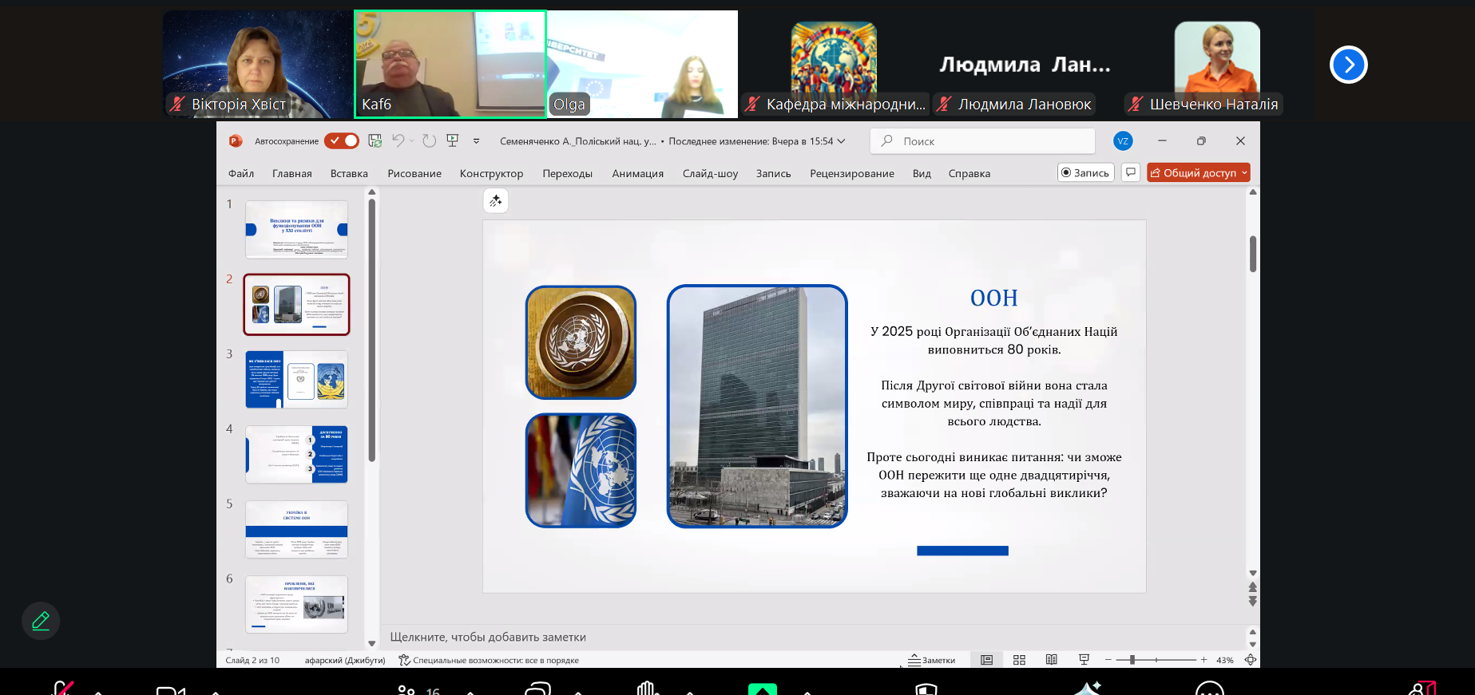The height and width of the screenshot is (695, 1475).
Task: Click the Запись record button
Action: pyautogui.click(x=1085, y=172)
